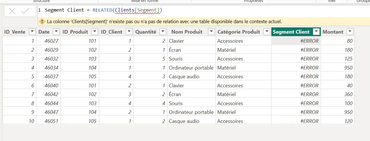Click the Montant value 120
This screenshot has width=370, height=141.
(337, 121)
